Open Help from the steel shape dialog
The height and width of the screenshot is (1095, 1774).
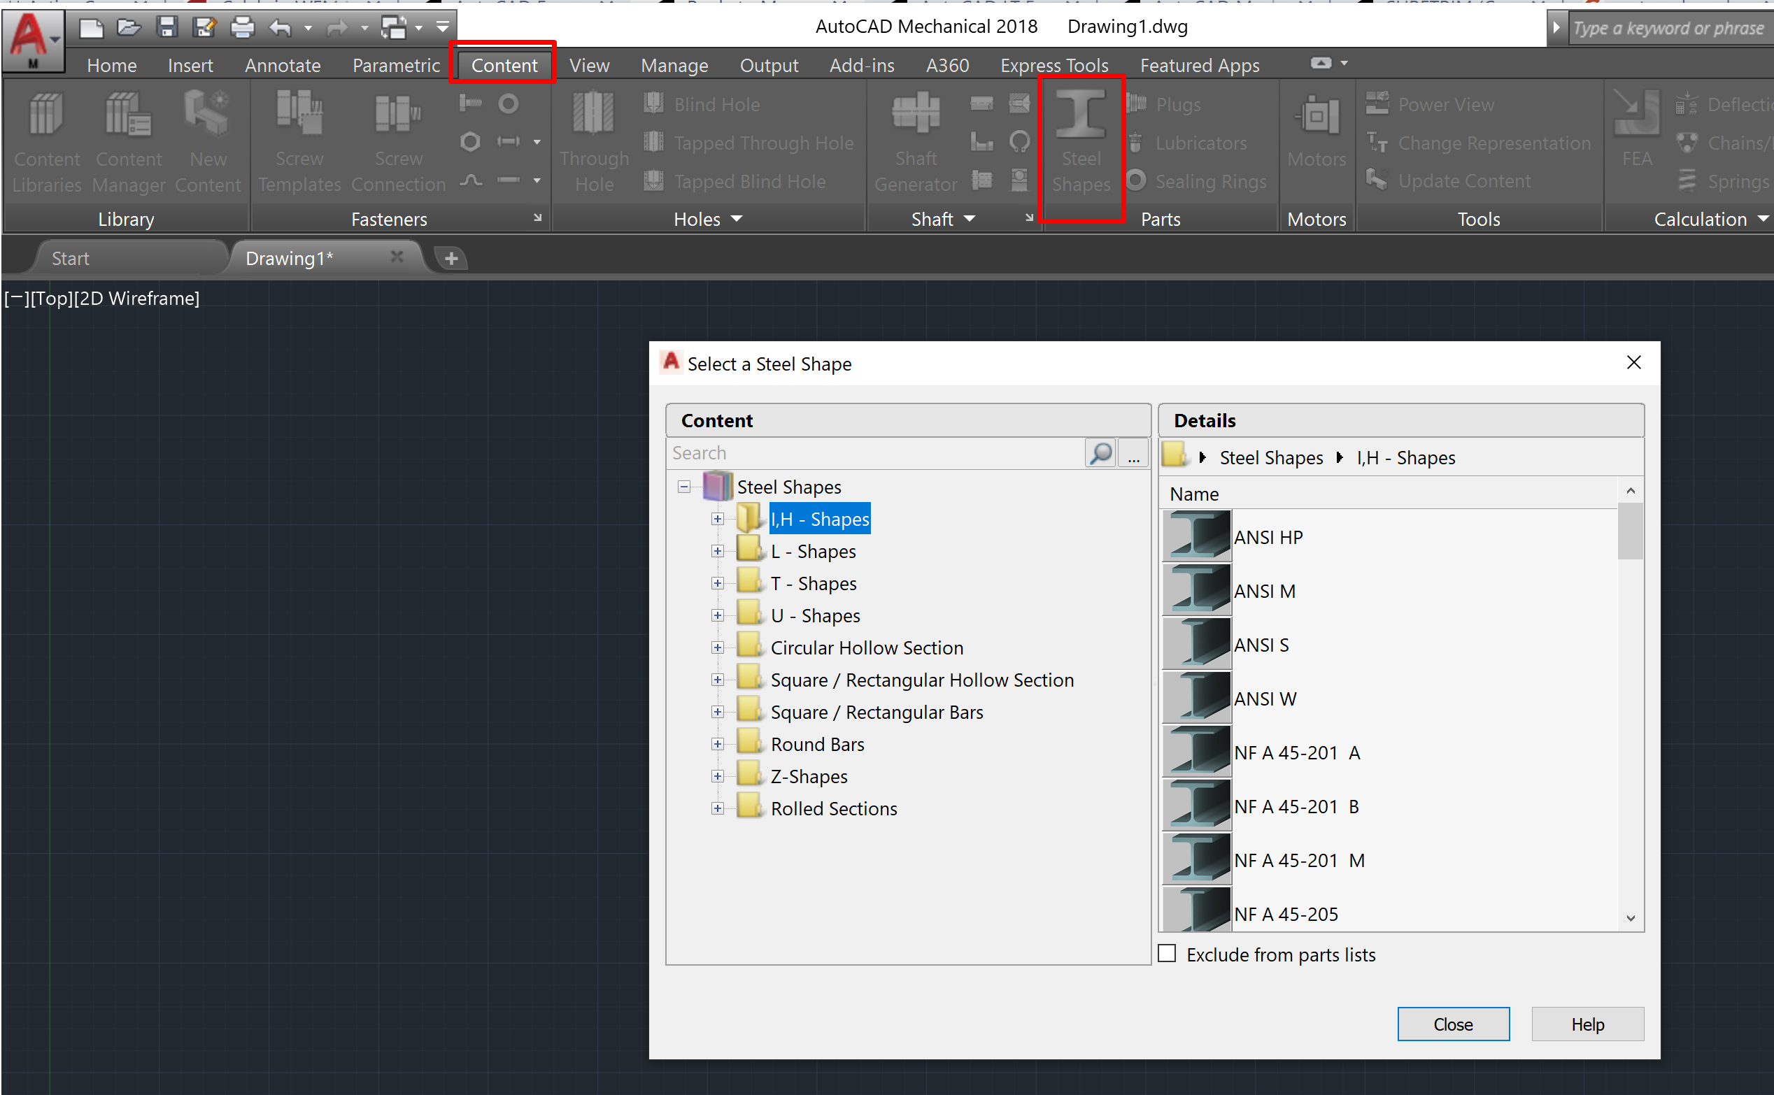(1587, 1024)
